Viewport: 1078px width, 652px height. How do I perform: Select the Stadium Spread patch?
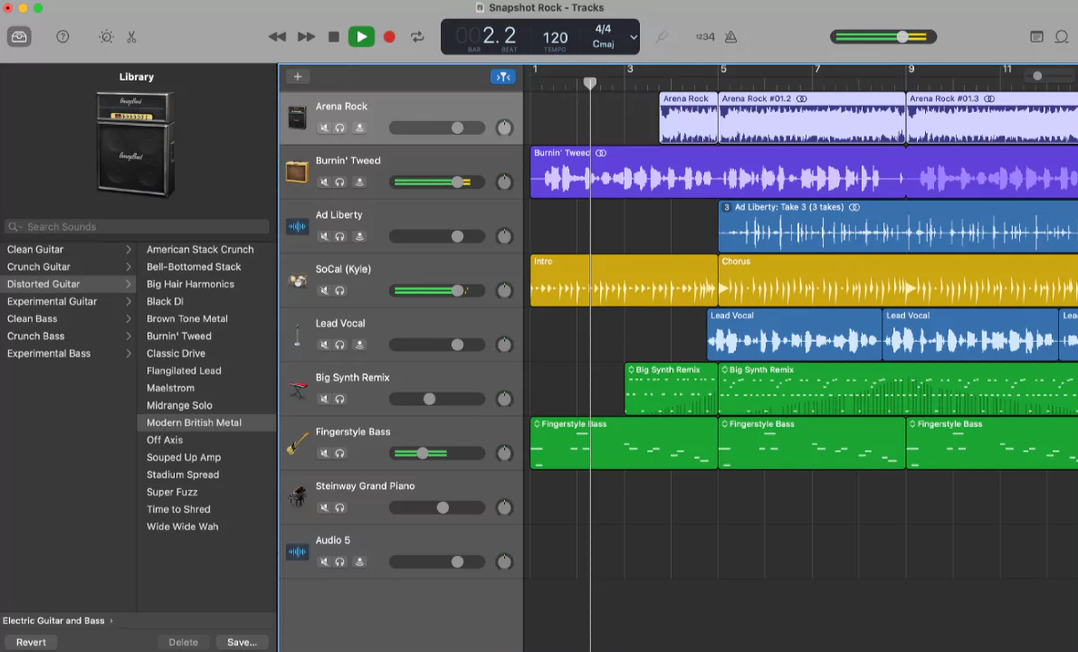coord(183,475)
